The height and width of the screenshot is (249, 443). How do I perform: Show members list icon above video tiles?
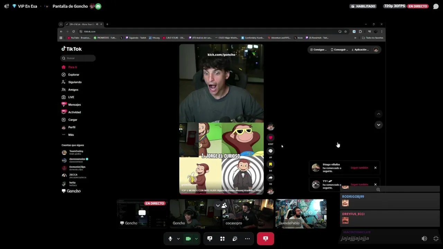tap(224, 206)
